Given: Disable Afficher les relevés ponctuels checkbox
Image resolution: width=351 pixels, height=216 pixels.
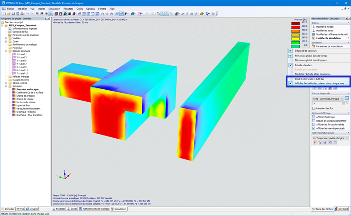Looking at the screenshot, I should pyautogui.click(x=314, y=128).
